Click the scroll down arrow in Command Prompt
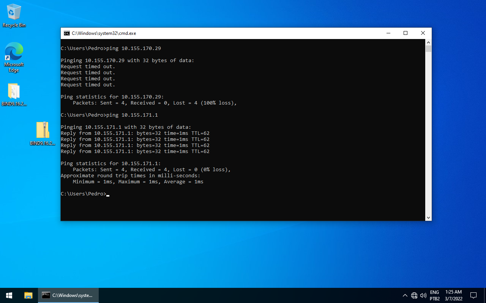This screenshot has height=303, width=486. 428,217
